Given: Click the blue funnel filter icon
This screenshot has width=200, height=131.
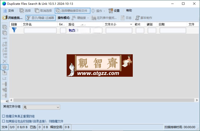Looking at the screenshot, I should [14, 30].
